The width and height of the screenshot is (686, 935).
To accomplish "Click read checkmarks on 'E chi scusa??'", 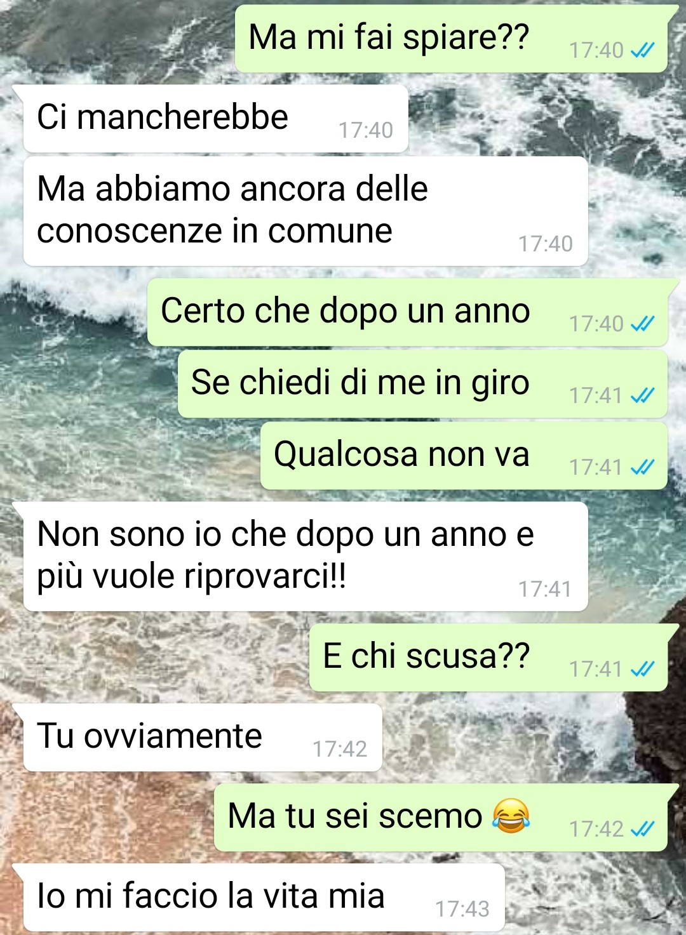I will 643,669.
